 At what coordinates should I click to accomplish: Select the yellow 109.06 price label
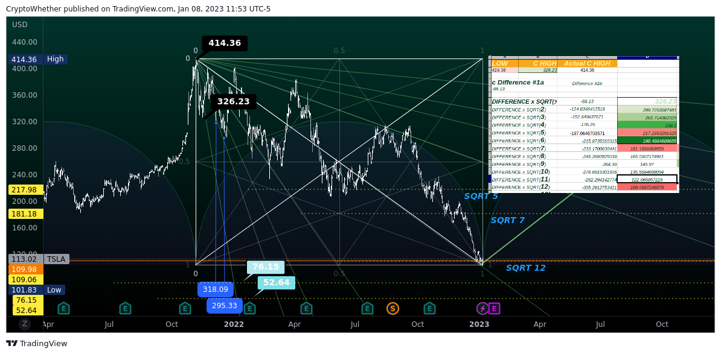[x=26, y=280]
